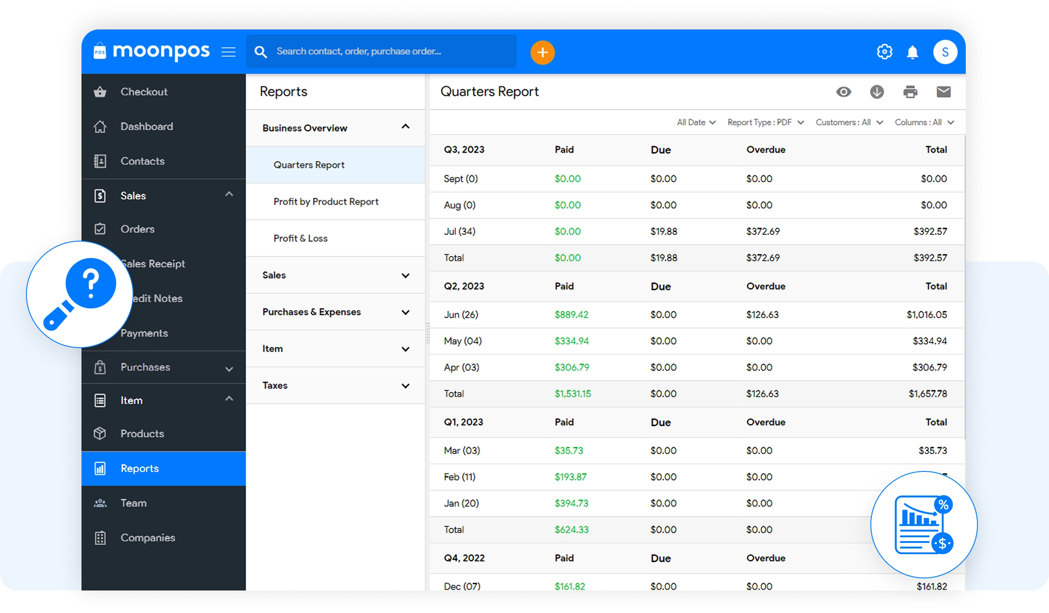Preview report with eye icon
Screen dimensions: 1049x613
[x=843, y=92]
